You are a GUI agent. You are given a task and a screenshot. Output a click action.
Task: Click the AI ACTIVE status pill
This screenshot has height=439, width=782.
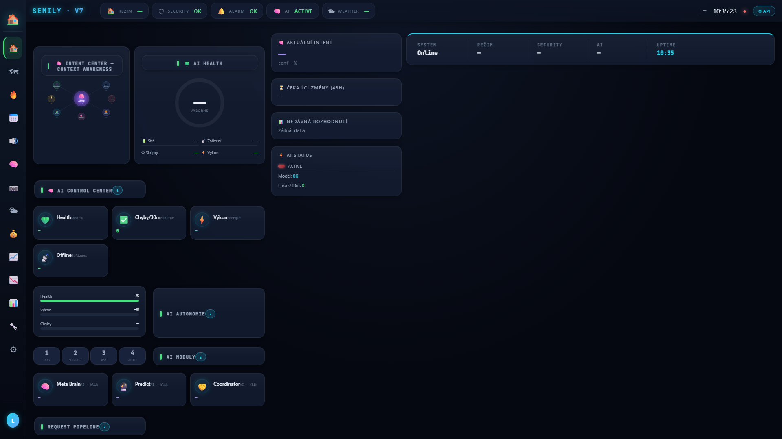coord(292,11)
